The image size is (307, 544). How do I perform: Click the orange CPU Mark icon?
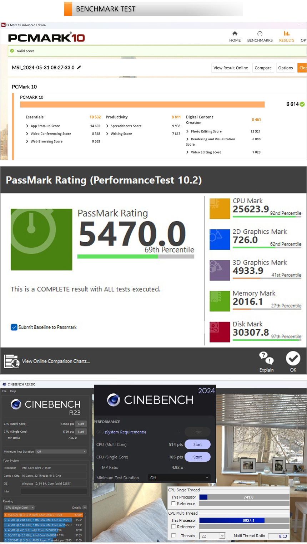220,209
